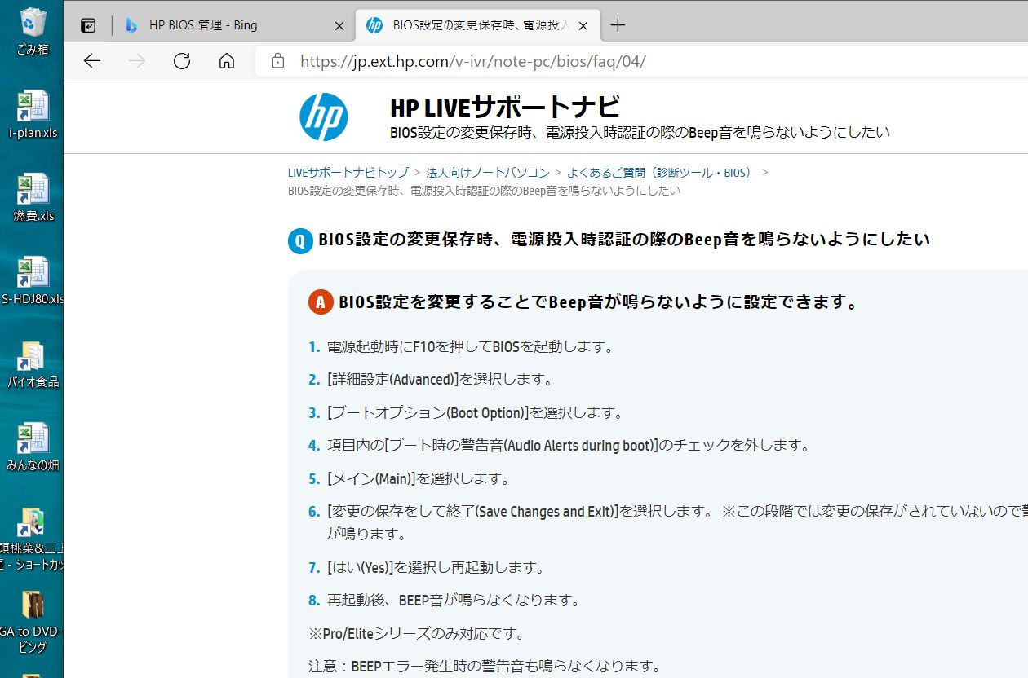Viewport: 1028px width, 678px height.
Task: Click step 3 [ブートオプション(Boot Option)] text
Action: pyautogui.click(x=475, y=412)
